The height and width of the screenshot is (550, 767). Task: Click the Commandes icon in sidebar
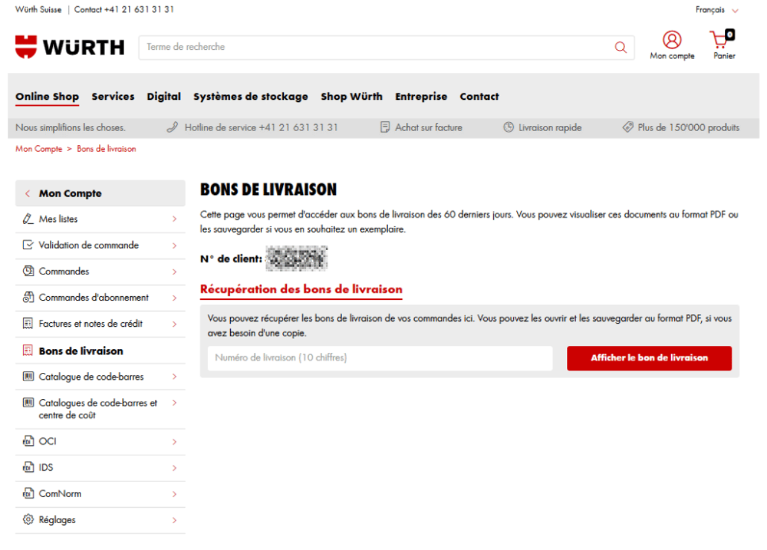tap(28, 271)
